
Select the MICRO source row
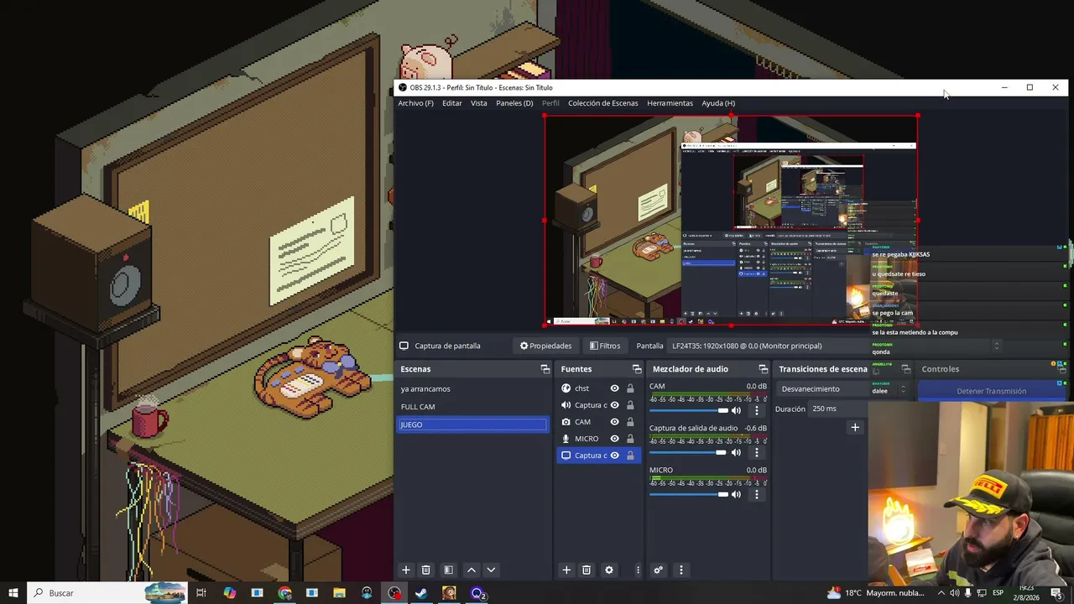click(598, 439)
